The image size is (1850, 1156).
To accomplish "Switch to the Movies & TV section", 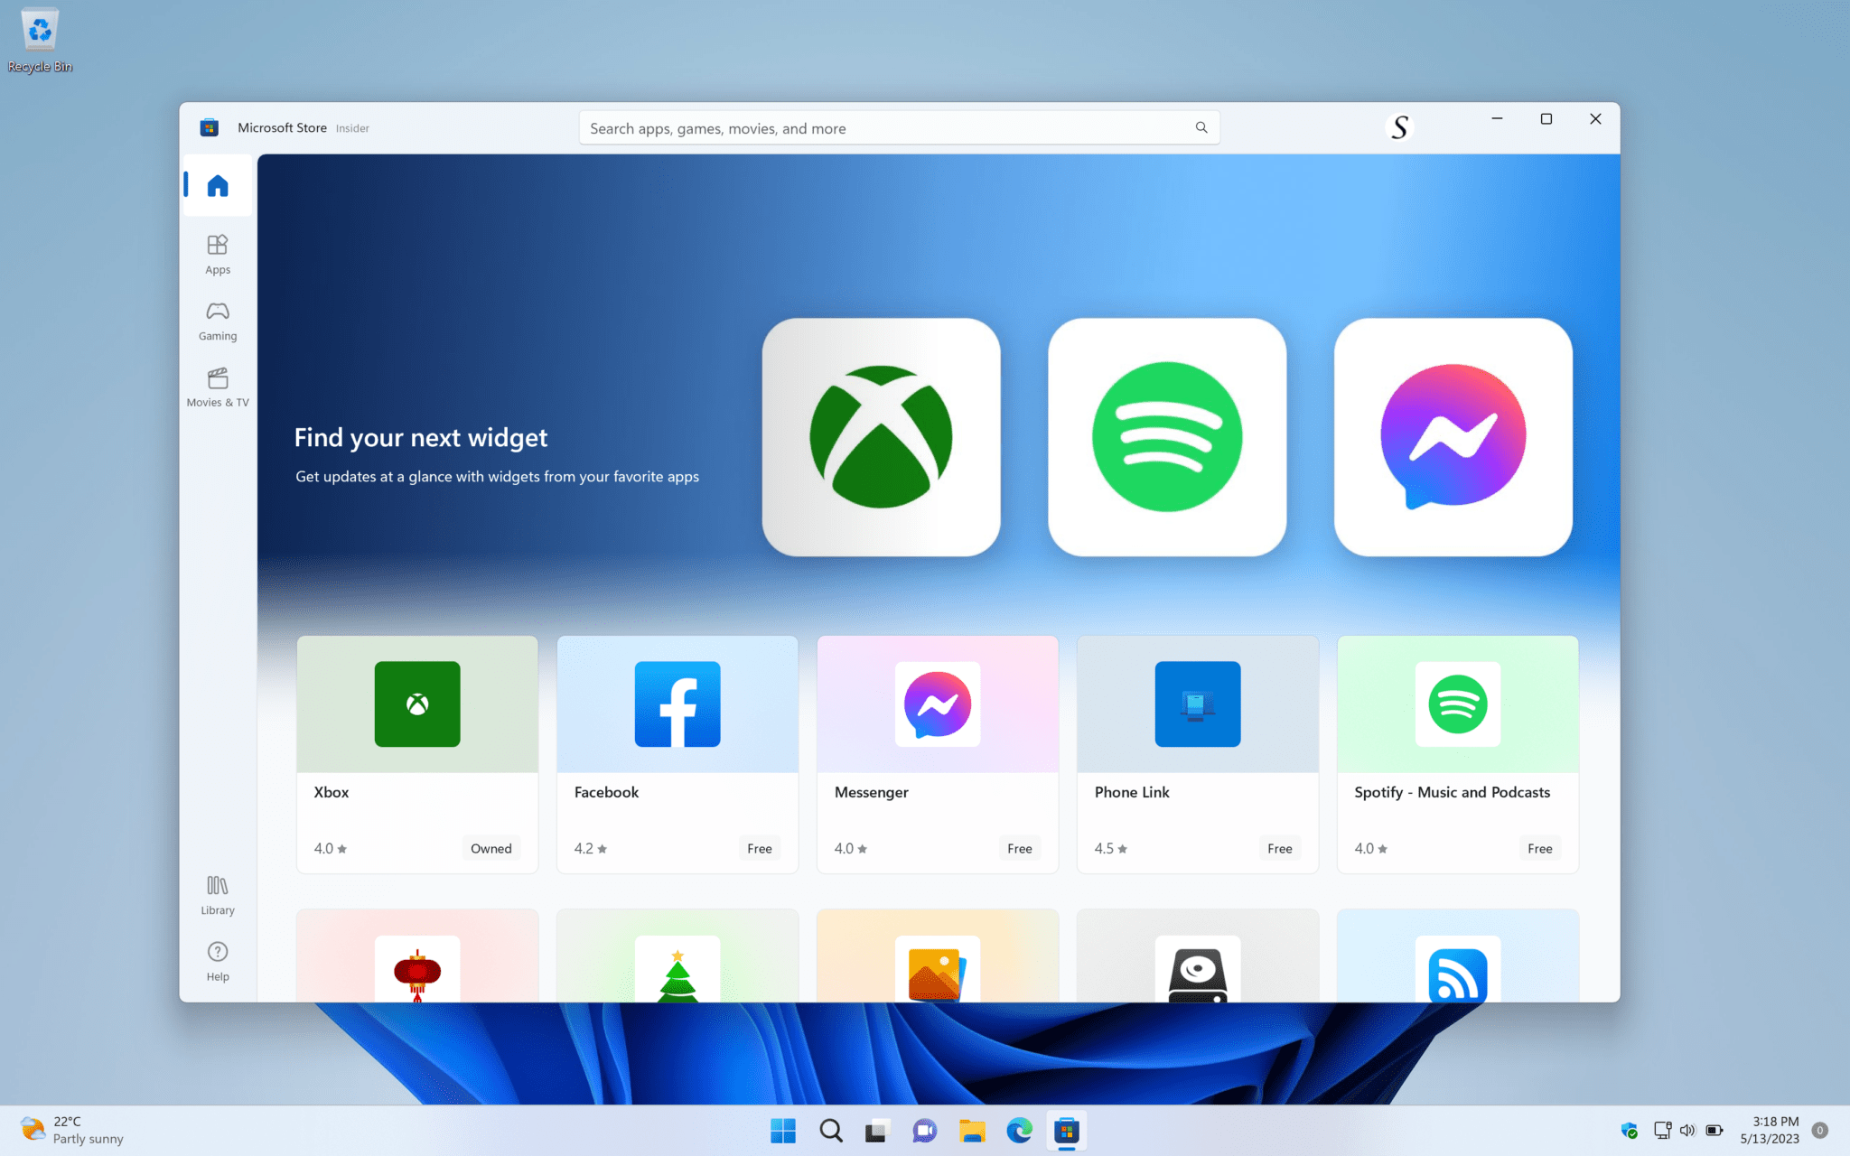I will click(x=217, y=387).
